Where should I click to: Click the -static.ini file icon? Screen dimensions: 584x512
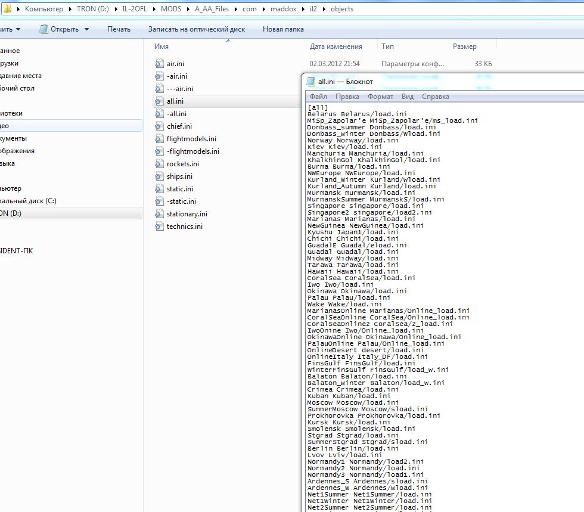pos(159,201)
